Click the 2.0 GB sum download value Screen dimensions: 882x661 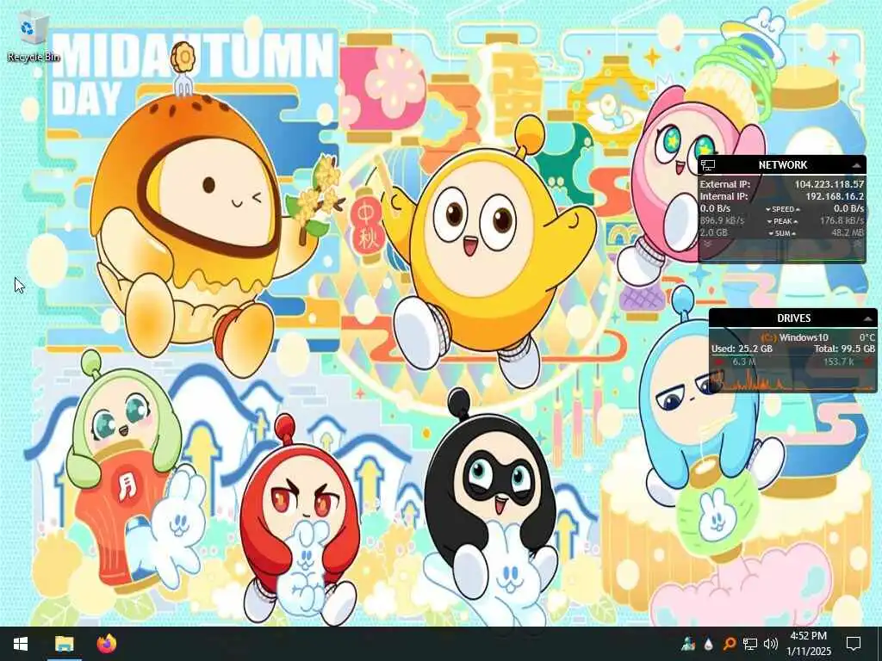[713, 232]
